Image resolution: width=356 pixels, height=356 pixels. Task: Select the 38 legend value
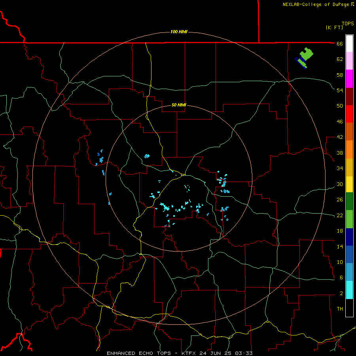tap(340, 153)
